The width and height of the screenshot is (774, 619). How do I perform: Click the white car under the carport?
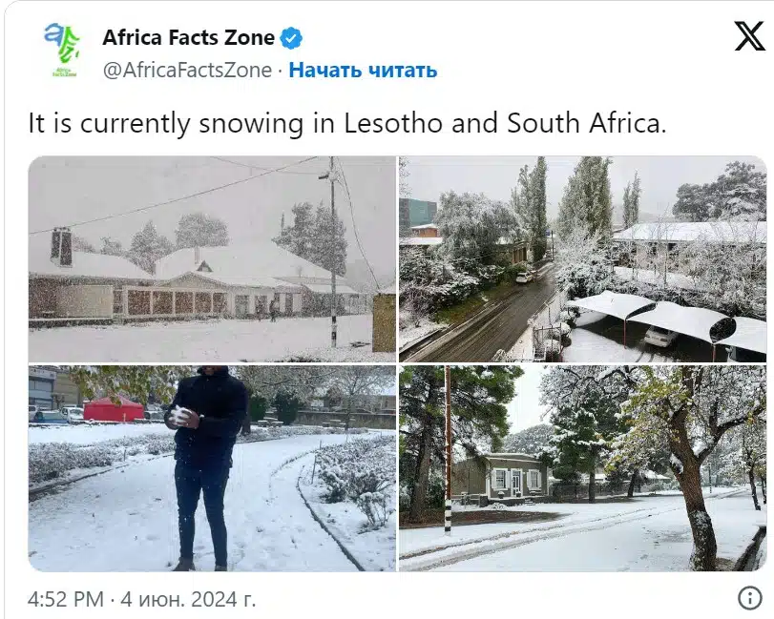pos(660,337)
